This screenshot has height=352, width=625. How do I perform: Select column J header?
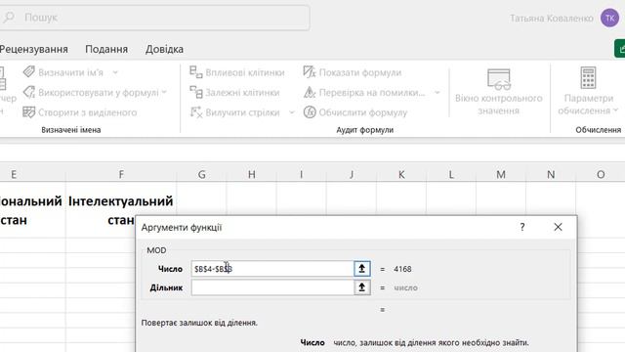click(352, 174)
